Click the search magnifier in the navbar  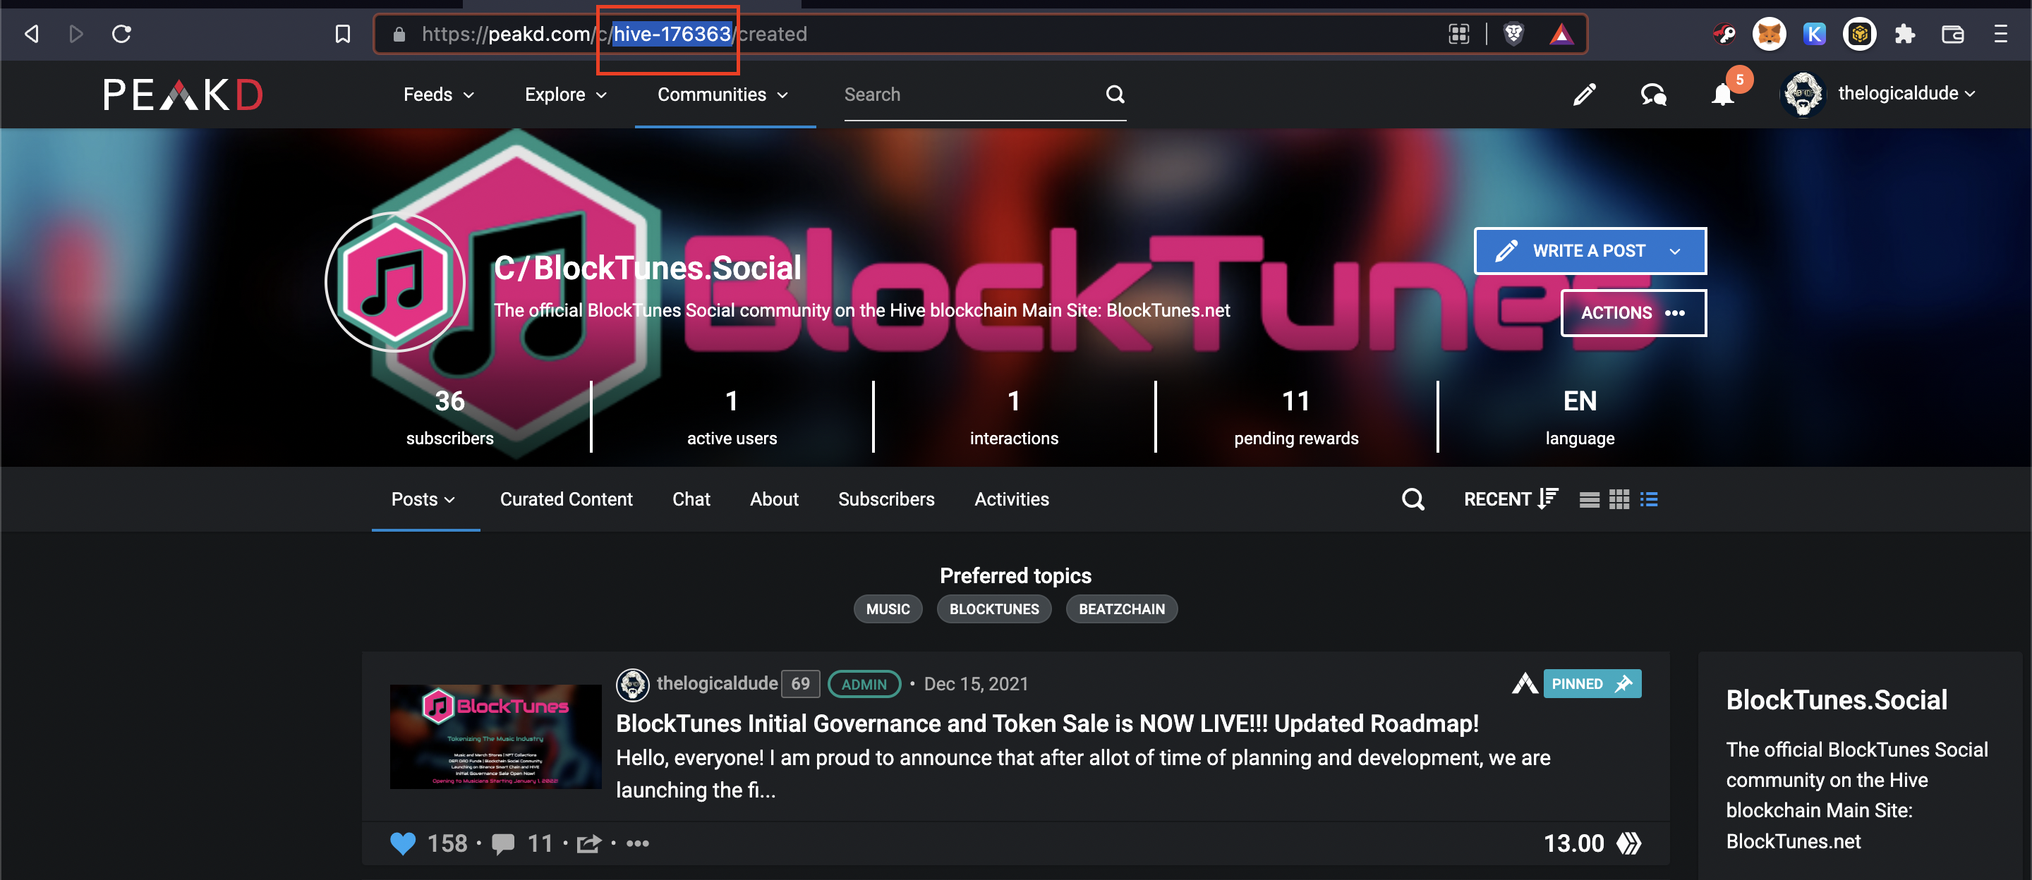[1115, 94]
